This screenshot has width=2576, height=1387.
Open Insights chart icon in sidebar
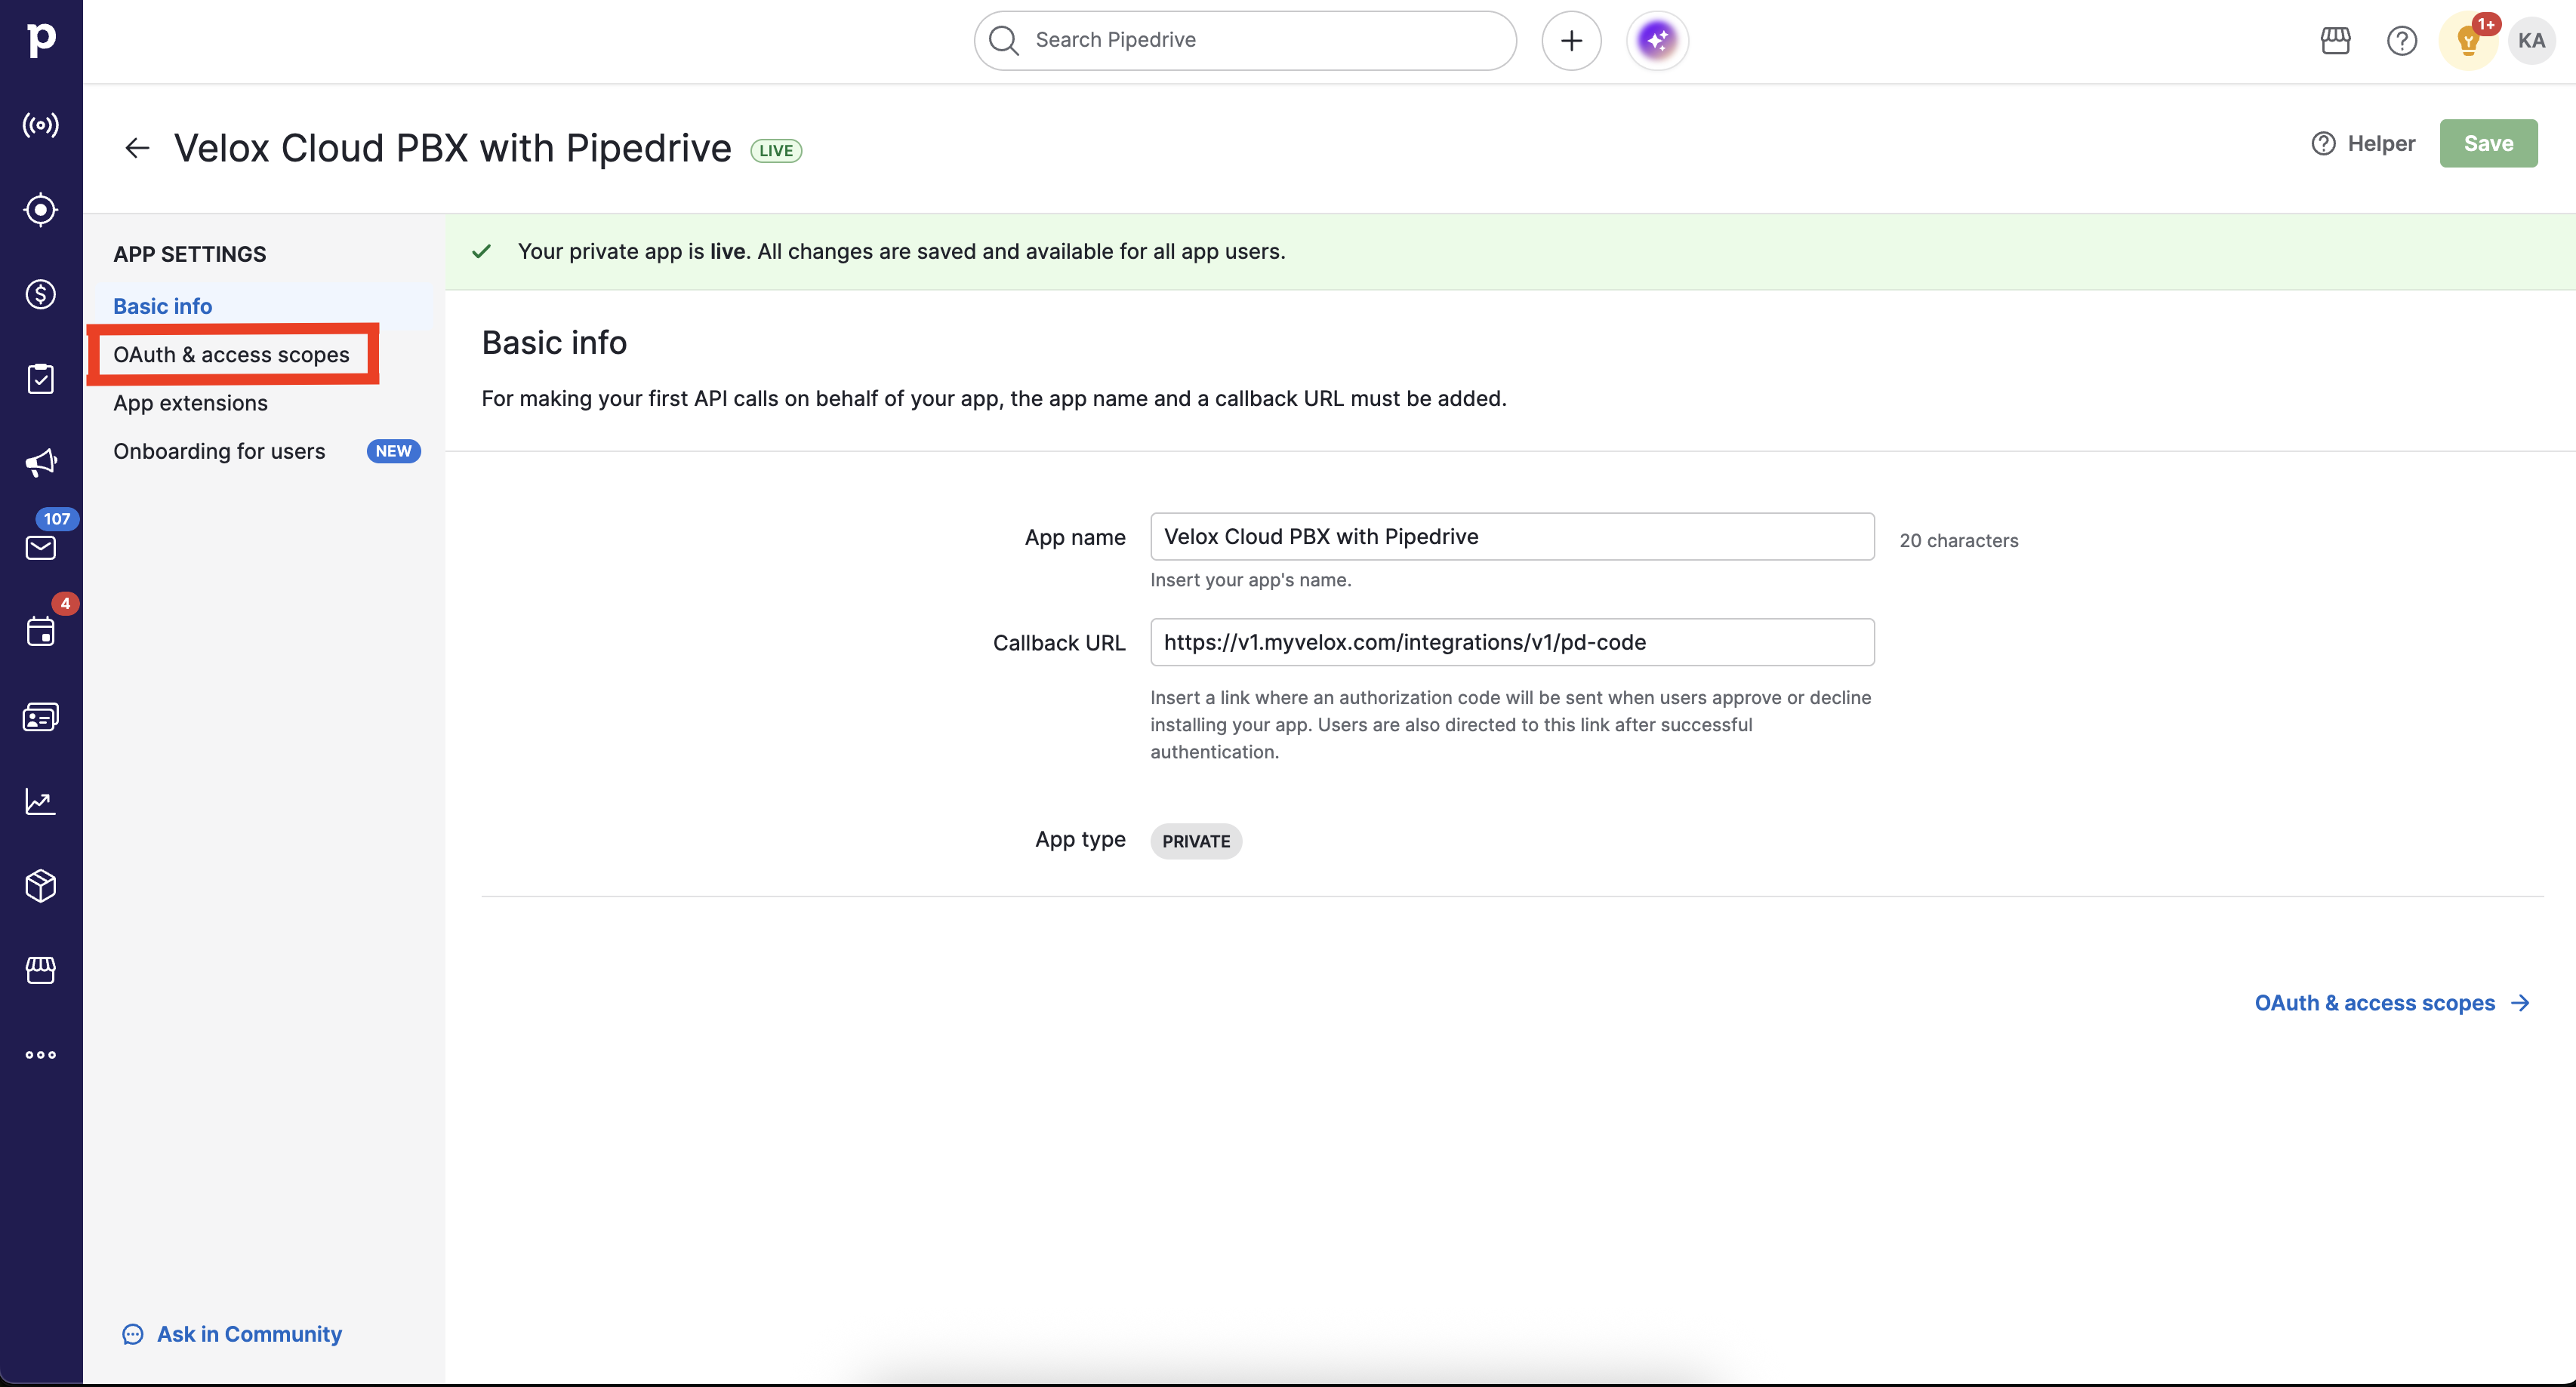tap(40, 801)
